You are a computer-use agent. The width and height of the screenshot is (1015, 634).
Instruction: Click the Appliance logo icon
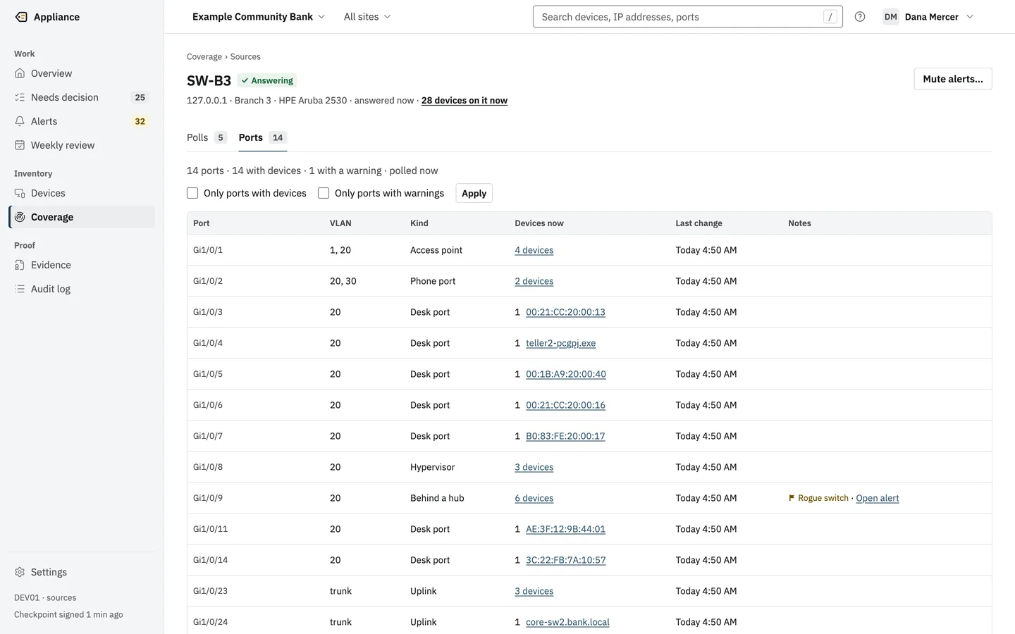point(21,17)
